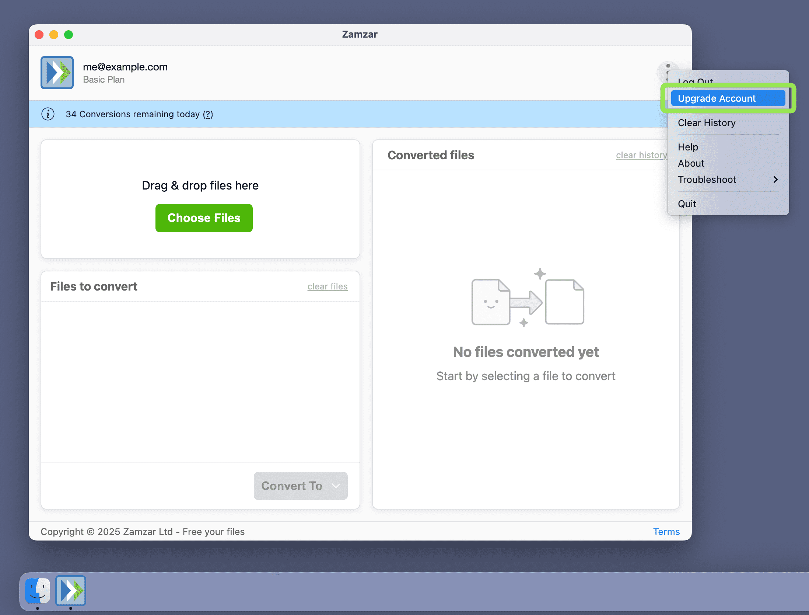Click the Finder icon in the dock
The width and height of the screenshot is (809, 615).
(38, 590)
